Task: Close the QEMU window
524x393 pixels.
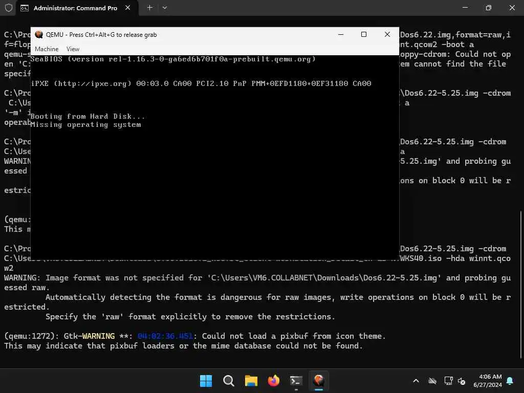Action: pyautogui.click(x=387, y=34)
